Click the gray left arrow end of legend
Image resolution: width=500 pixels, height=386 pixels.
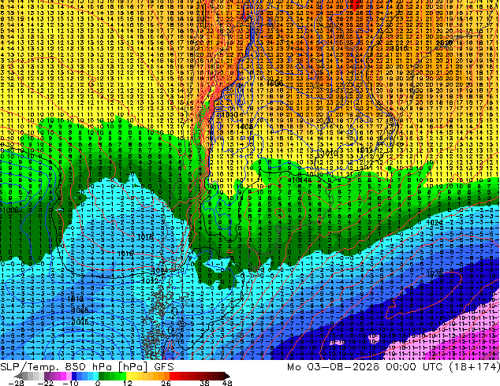coord(18,376)
